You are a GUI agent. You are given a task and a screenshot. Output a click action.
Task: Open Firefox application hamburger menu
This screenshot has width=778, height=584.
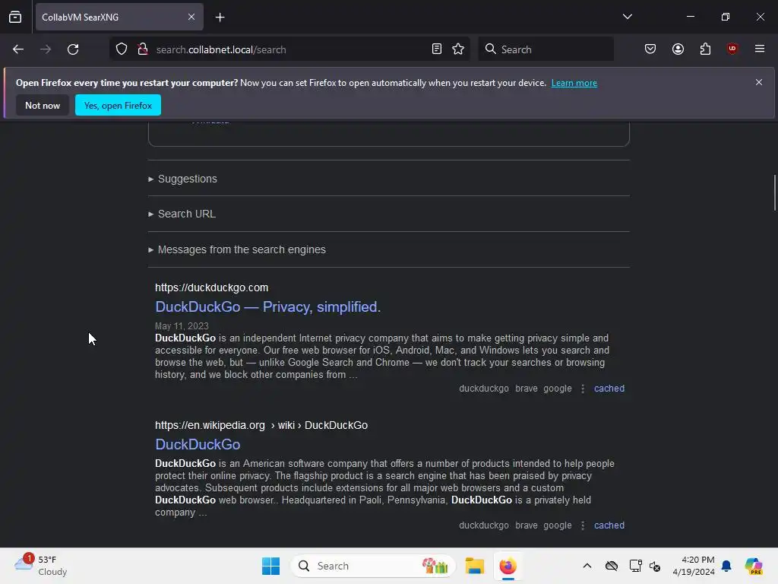pos(759,49)
